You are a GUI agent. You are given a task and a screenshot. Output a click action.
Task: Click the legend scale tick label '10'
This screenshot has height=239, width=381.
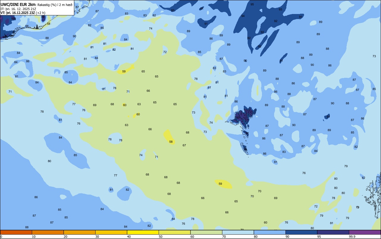34,237
